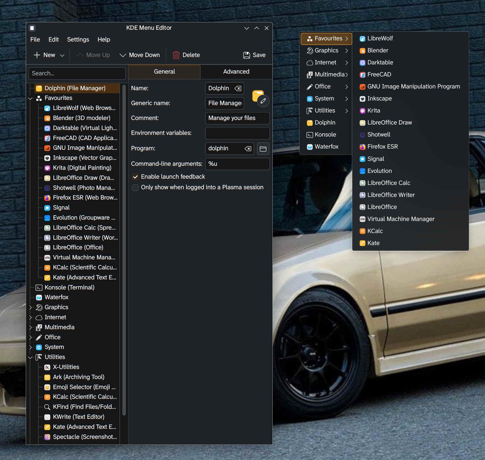The width and height of the screenshot is (485, 460).
Task: Open the New dropdown arrow in toolbar
Action: coord(62,55)
